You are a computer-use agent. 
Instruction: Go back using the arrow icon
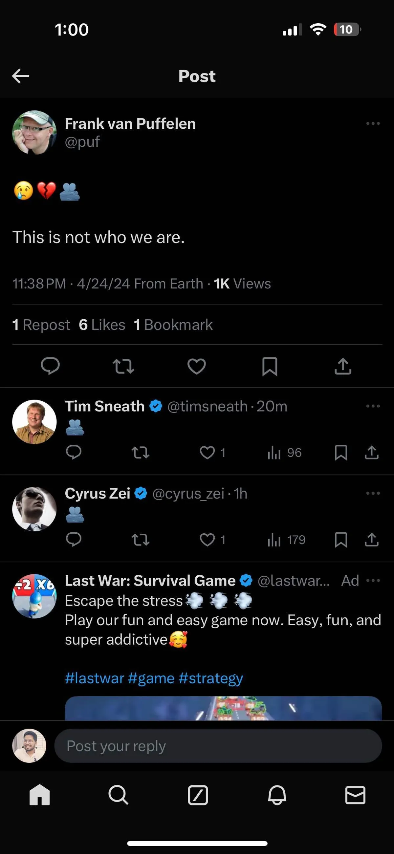[x=21, y=76]
